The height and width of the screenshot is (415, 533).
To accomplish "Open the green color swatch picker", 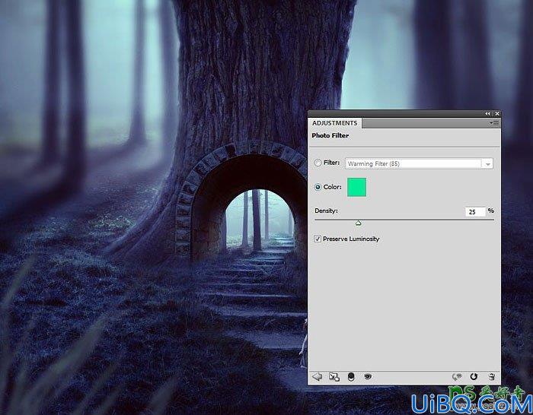I will 356,187.
